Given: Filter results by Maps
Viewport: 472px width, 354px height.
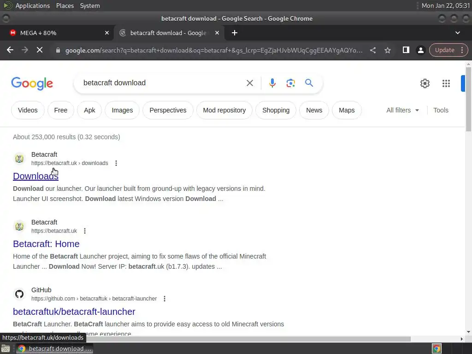Looking at the screenshot, I should pyautogui.click(x=347, y=110).
